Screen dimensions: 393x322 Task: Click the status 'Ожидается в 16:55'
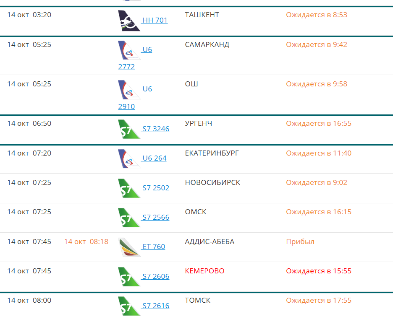[x=319, y=123]
